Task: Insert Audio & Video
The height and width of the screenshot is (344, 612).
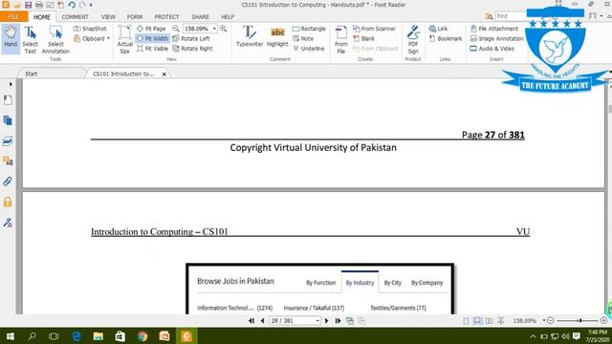Action: 492,49
